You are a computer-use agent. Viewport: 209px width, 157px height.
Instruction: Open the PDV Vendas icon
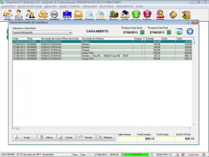[x=67, y=15]
